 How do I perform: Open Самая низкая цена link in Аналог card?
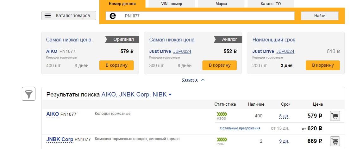[x=172, y=40]
